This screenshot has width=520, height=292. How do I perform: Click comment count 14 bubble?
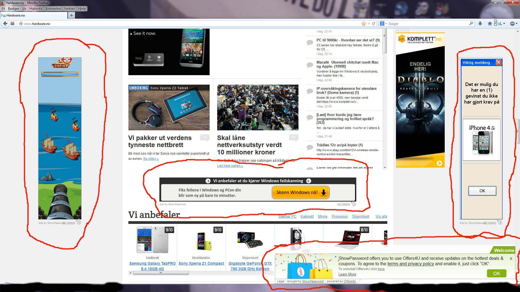[x=205, y=138]
